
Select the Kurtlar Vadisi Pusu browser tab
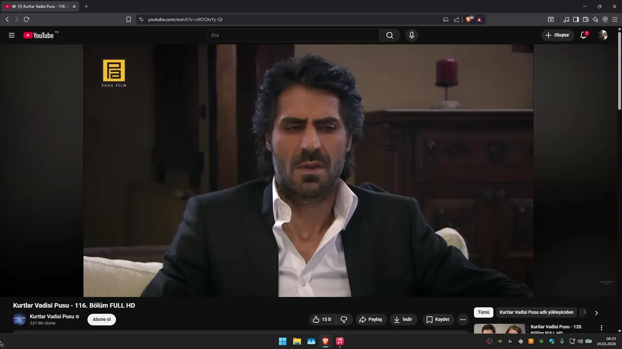point(40,6)
